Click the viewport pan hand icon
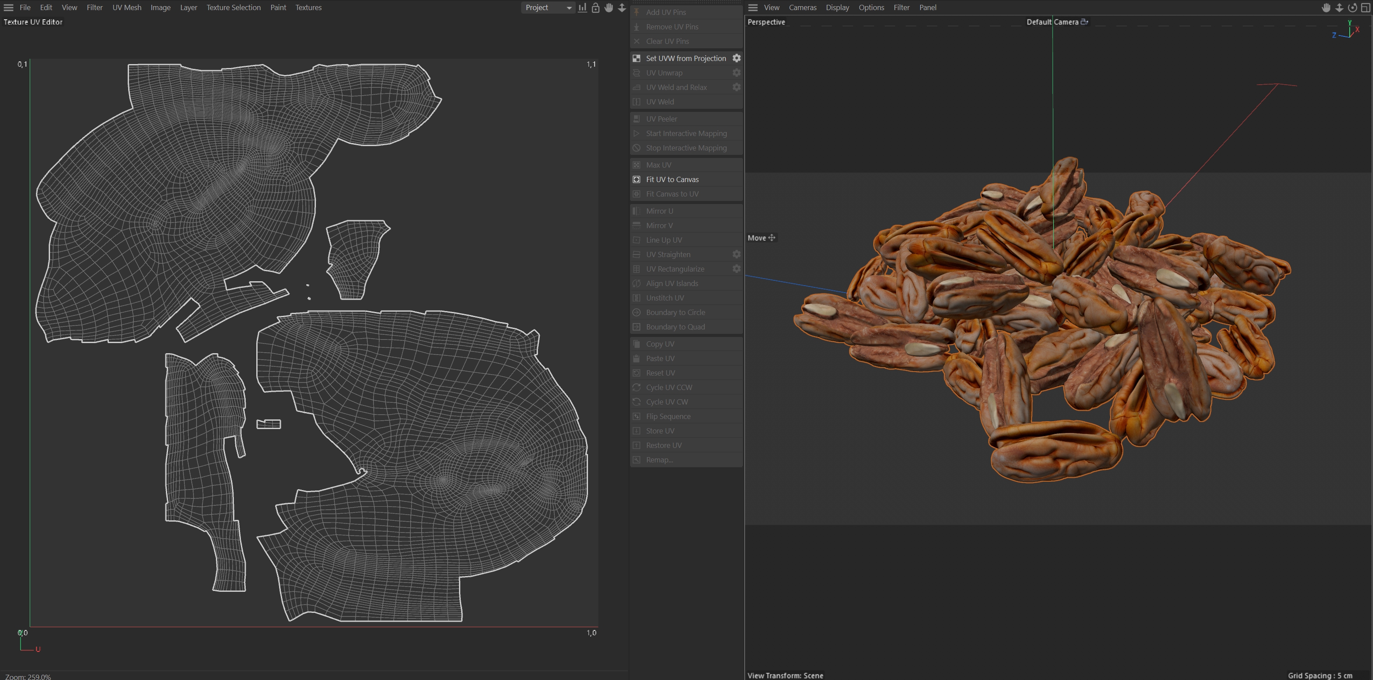The height and width of the screenshot is (680, 1373). [1326, 7]
